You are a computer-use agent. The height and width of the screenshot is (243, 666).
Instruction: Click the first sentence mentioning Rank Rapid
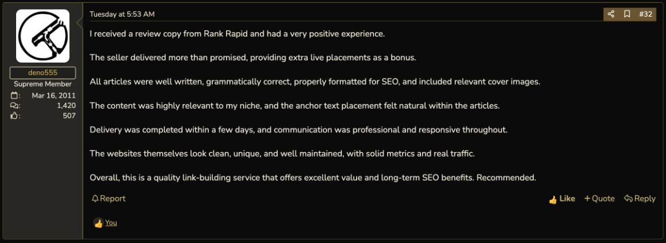pos(237,34)
